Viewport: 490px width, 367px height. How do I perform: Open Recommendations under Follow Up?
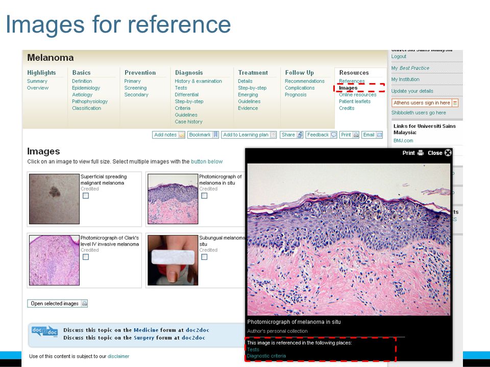pyautogui.click(x=305, y=81)
